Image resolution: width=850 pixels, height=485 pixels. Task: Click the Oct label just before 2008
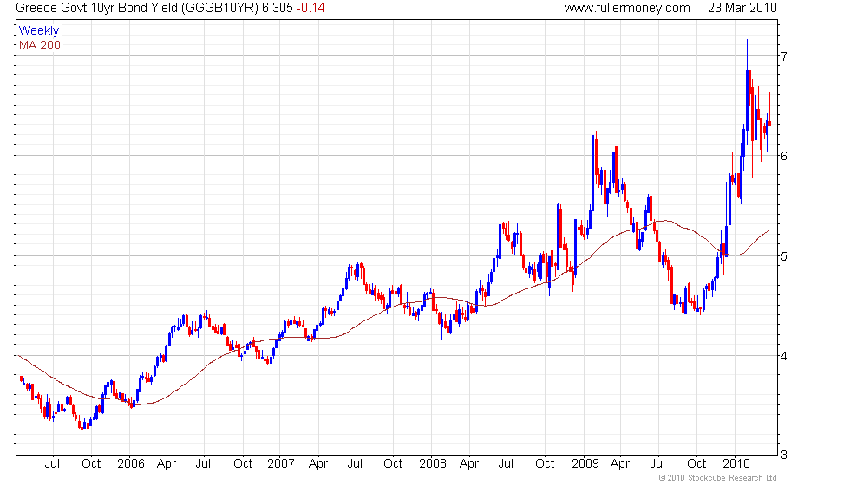[393, 463]
